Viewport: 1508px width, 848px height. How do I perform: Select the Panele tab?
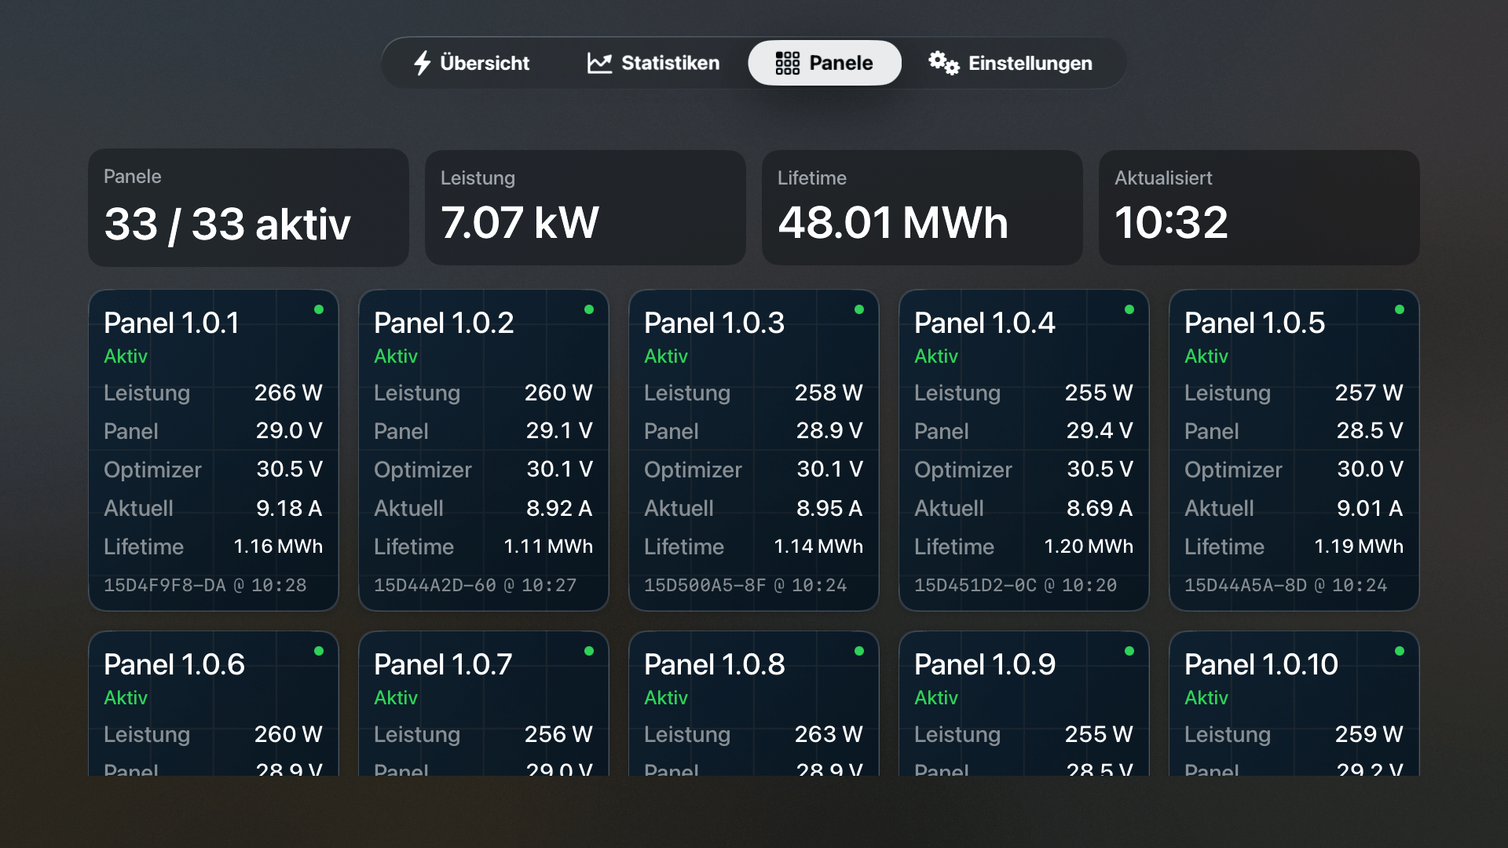click(825, 63)
